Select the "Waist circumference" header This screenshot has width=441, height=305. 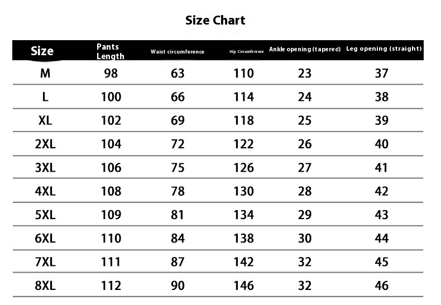[178, 52]
